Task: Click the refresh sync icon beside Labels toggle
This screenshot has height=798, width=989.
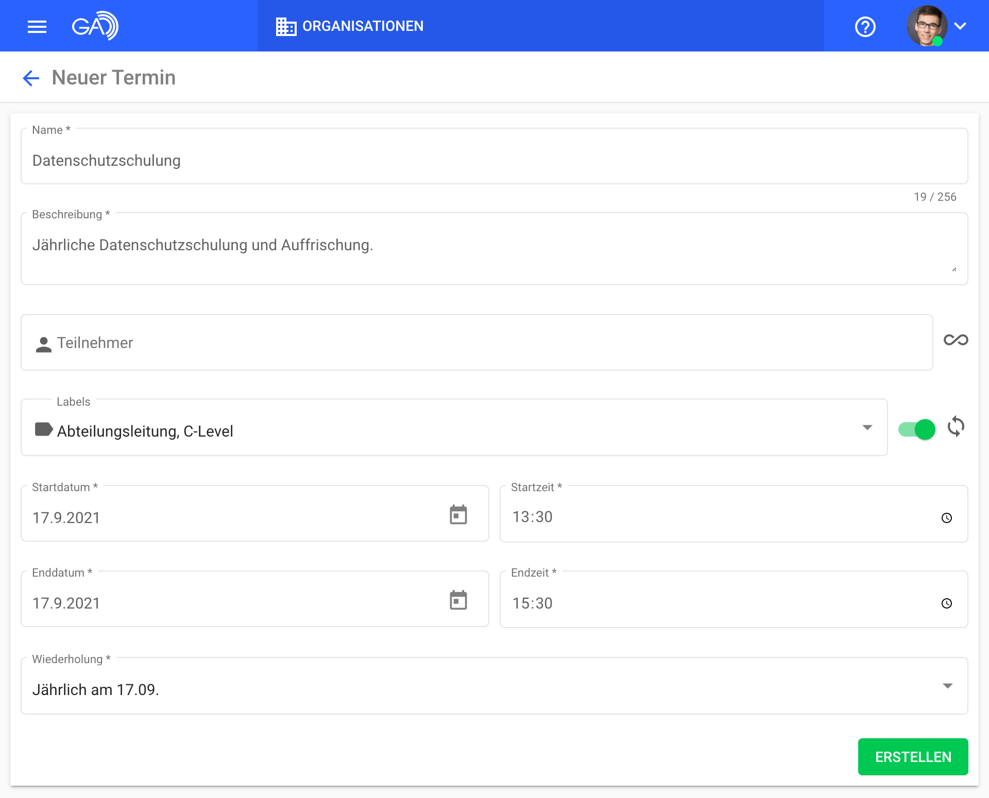Action: [x=956, y=427]
